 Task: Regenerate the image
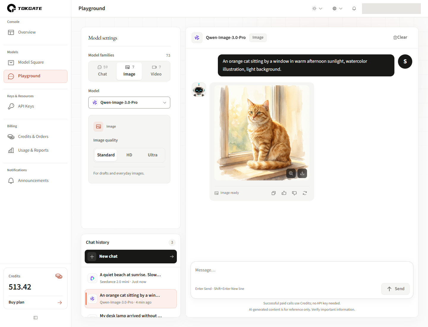click(305, 193)
